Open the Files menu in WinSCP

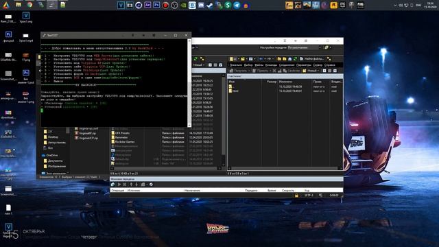259,65
